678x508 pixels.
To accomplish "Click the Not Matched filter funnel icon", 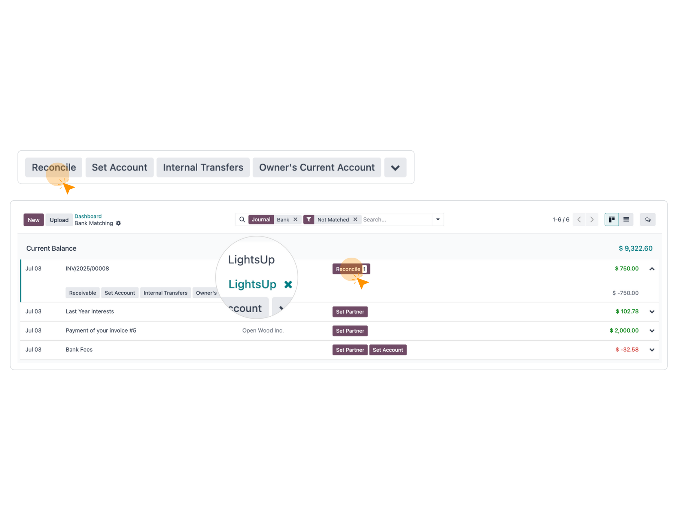I will (309, 219).
